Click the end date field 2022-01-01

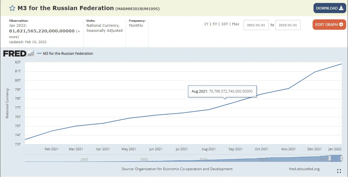tap(288, 25)
